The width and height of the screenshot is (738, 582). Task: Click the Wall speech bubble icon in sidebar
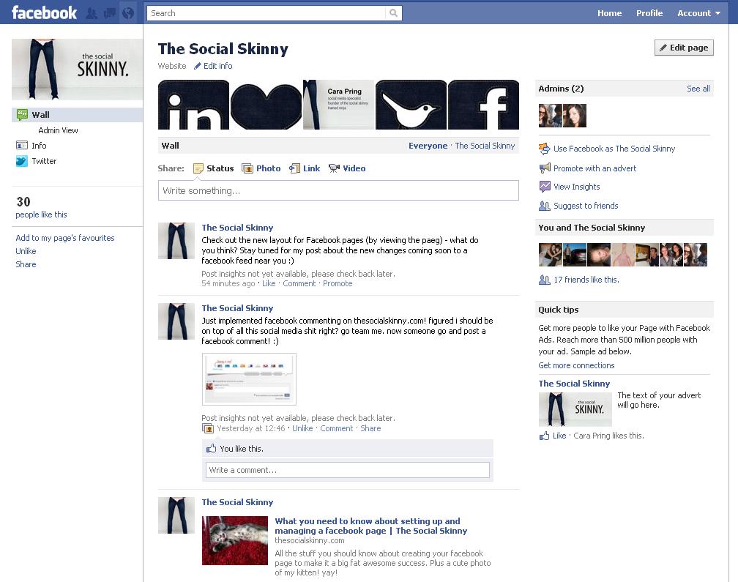tap(22, 114)
